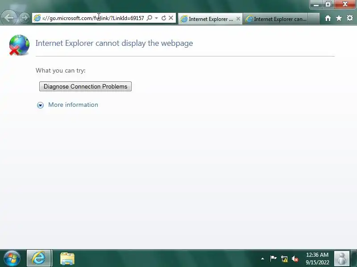Click the 'What you can try:' text
This screenshot has width=357, height=267.
[61, 70]
